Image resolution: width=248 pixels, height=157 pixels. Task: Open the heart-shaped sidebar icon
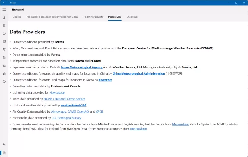point(4,49)
